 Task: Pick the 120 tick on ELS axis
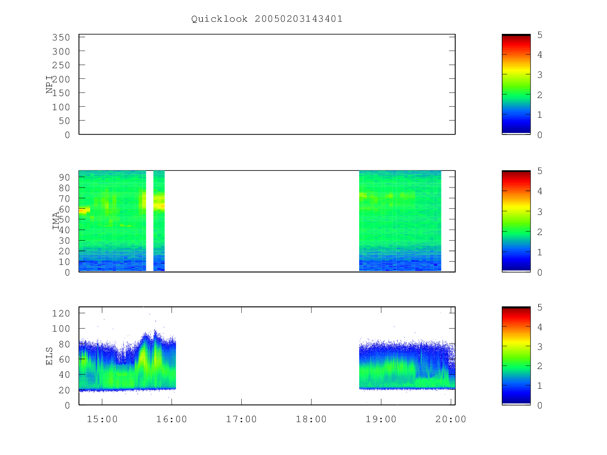pos(61,313)
